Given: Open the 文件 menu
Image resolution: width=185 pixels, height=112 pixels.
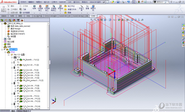Looking at the screenshot, I should [x=23, y=2].
